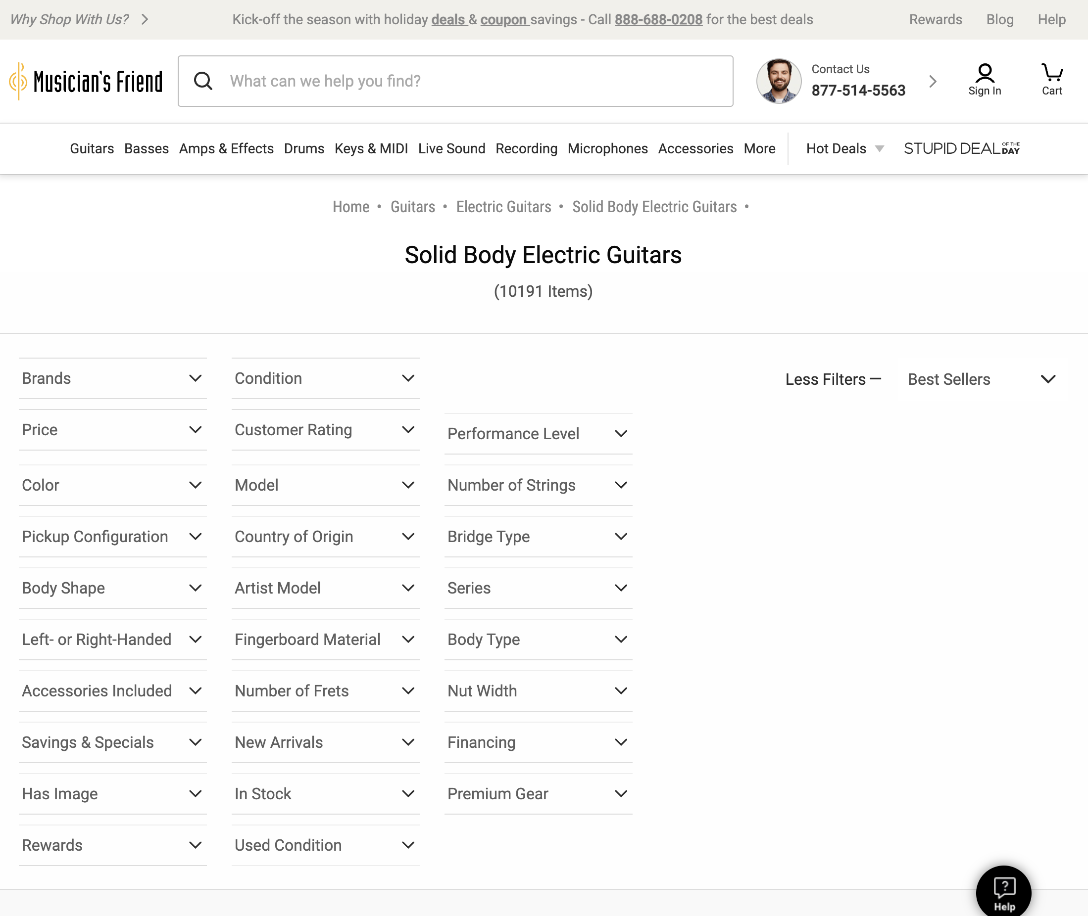This screenshot has width=1088, height=916.
Task: Toggle the In Stock filter open
Action: click(x=325, y=793)
